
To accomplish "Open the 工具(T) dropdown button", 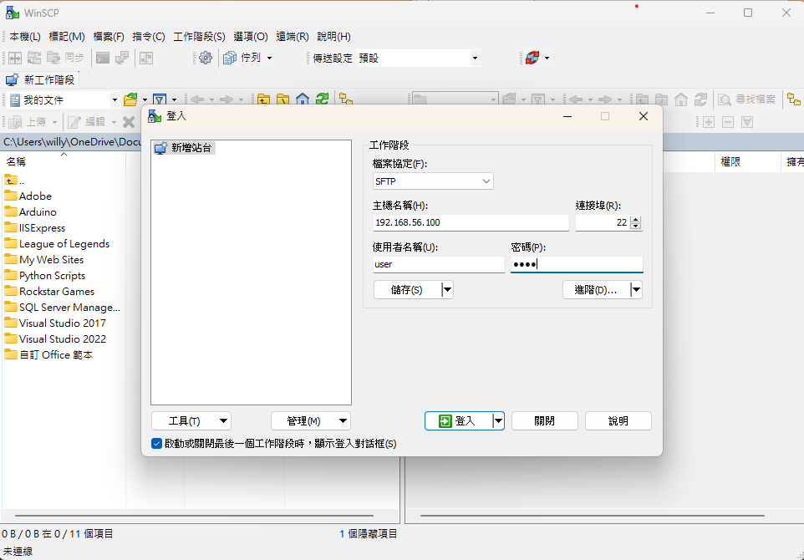I will (x=191, y=421).
